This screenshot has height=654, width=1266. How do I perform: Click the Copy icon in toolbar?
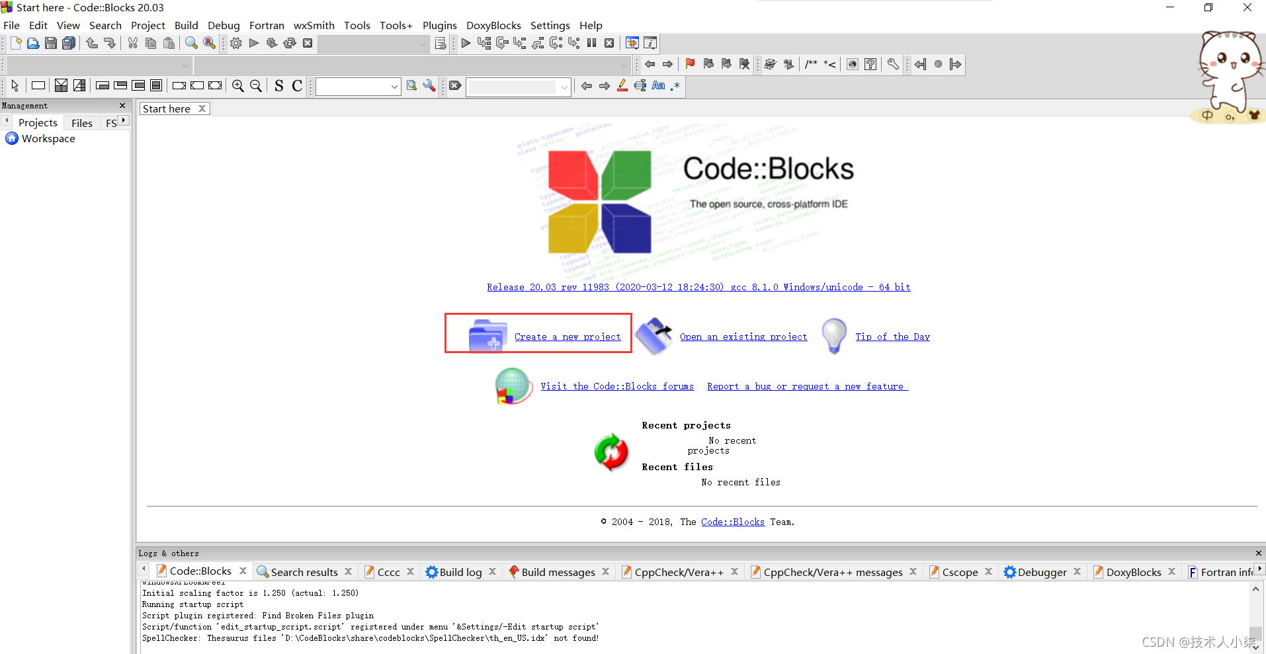pos(151,43)
